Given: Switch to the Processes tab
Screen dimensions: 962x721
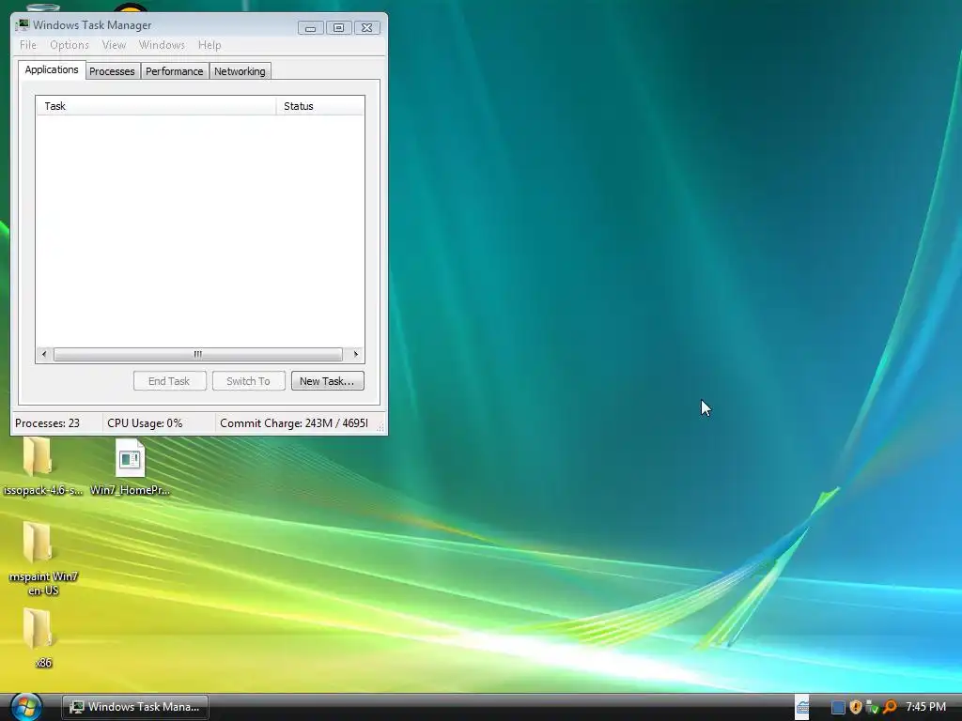Looking at the screenshot, I should pyautogui.click(x=113, y=71).
